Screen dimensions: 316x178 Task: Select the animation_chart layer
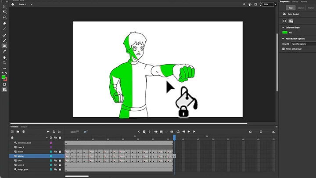click(25, 143)
